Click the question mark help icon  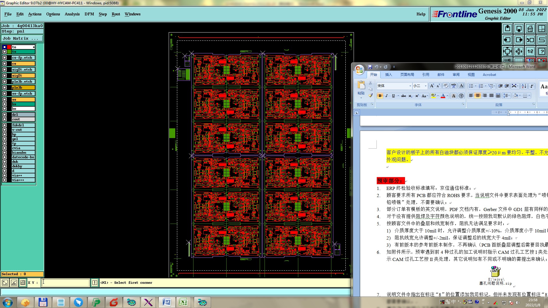tap(541, 51)
